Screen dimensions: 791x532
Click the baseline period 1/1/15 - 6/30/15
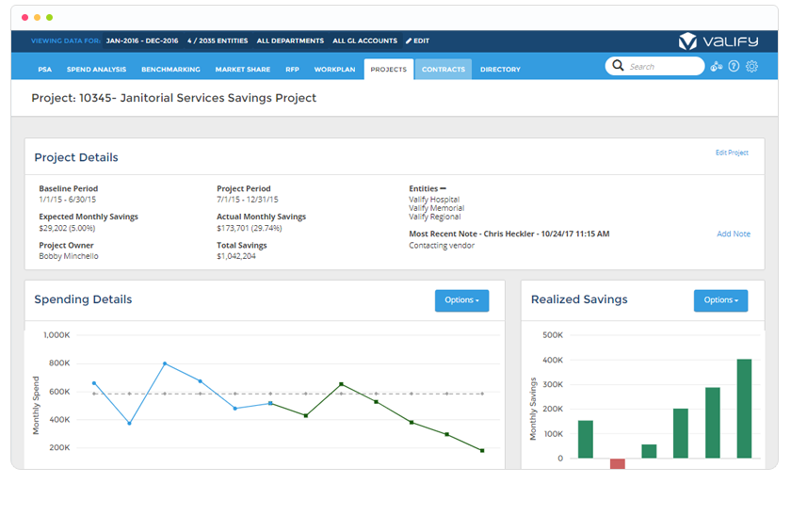[x=67, y=200]
